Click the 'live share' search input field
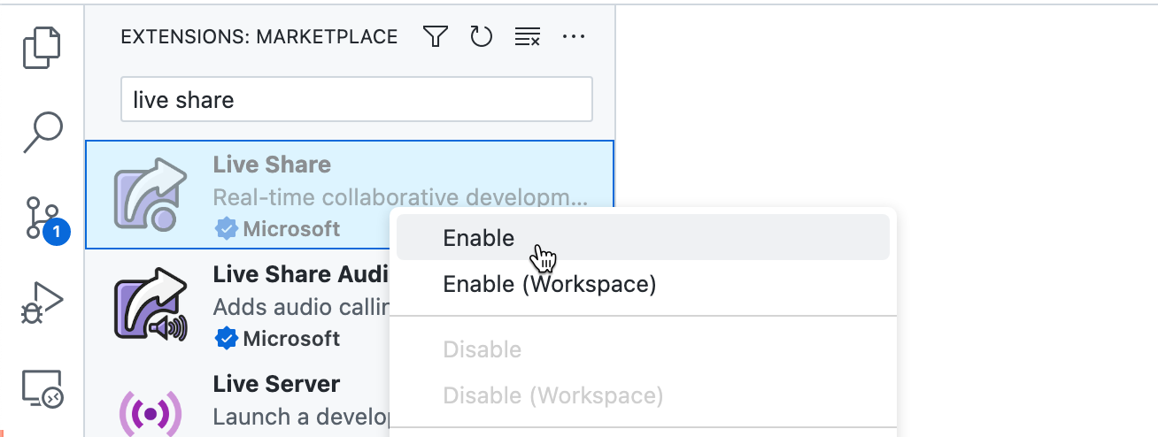Screen dimensions: 1158x437 click(356, 99)
